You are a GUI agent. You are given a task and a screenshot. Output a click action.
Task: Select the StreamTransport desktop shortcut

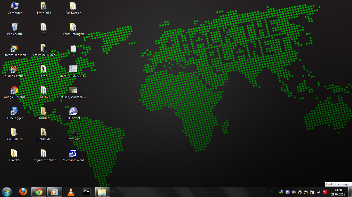coord(15,48)
